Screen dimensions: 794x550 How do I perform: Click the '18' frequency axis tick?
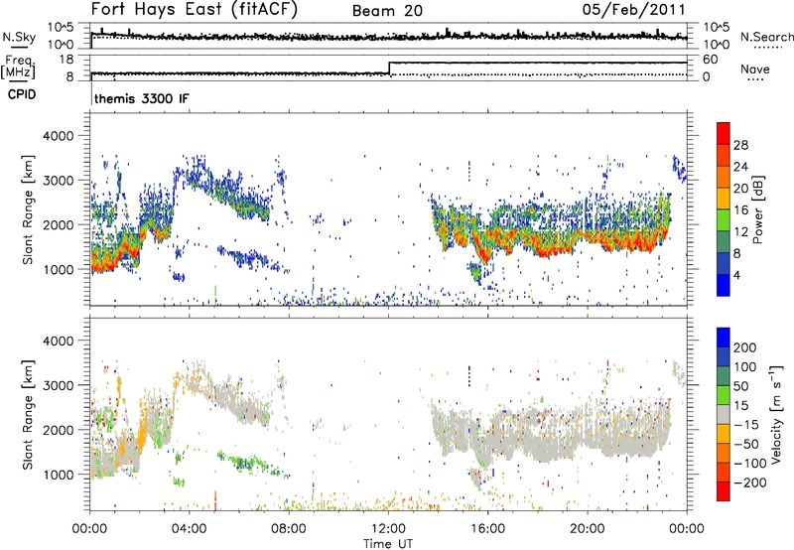pyautogui.click(x=66, y=60)
